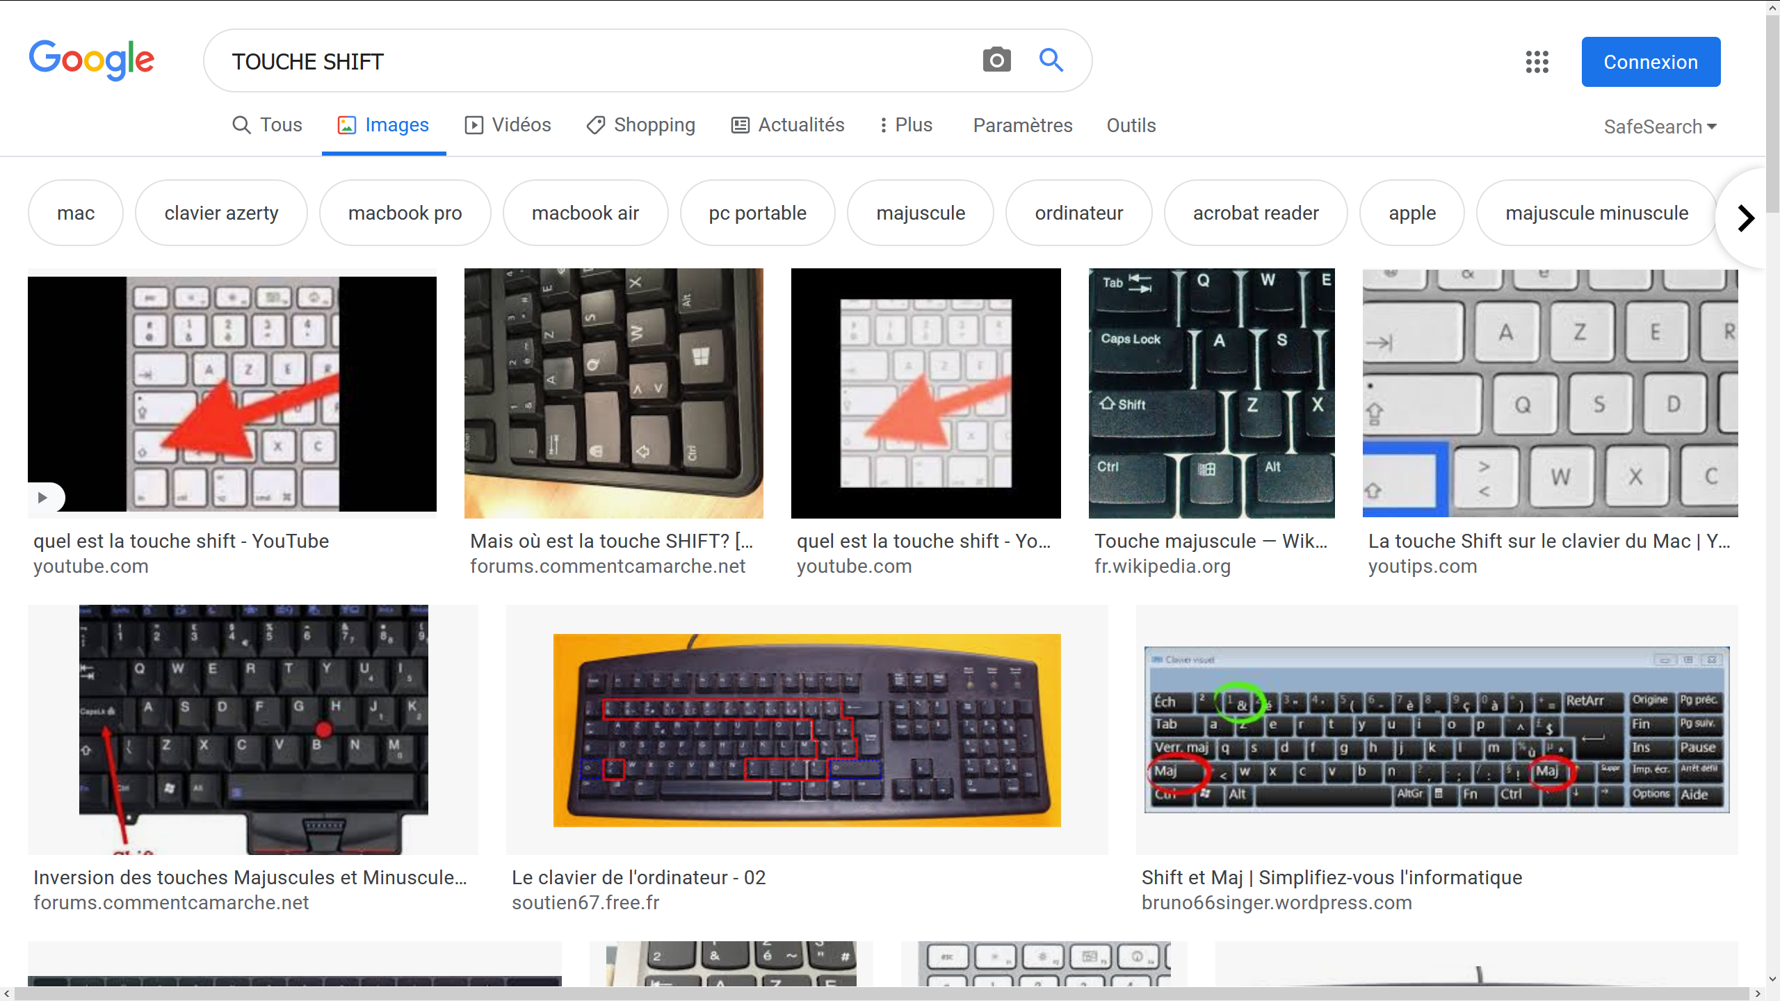Click the next arrow on the suggestion chips
Screen dimensions: 1780x1001
click(1745, 218)
